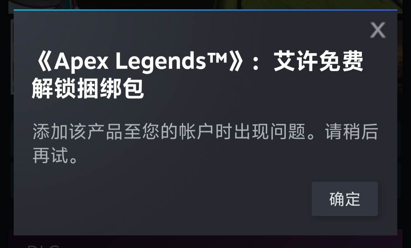Click the 再试。 line of the message
This screenshot has width=411, height=248.
pos(55,155)
